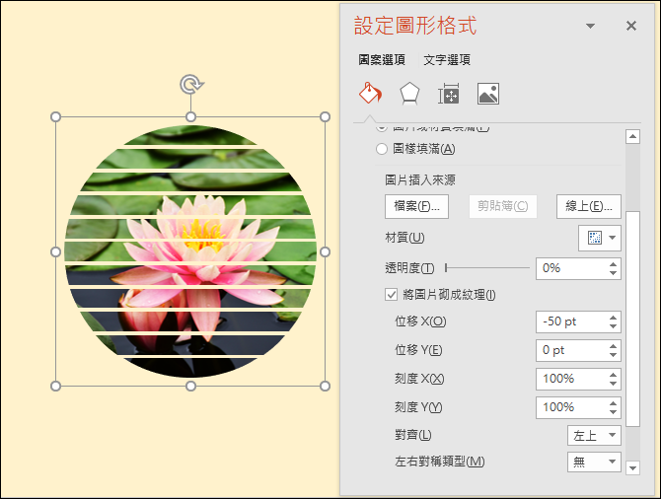
Task: Click the 透明度 slider track
Action: (x=487, y=267)
